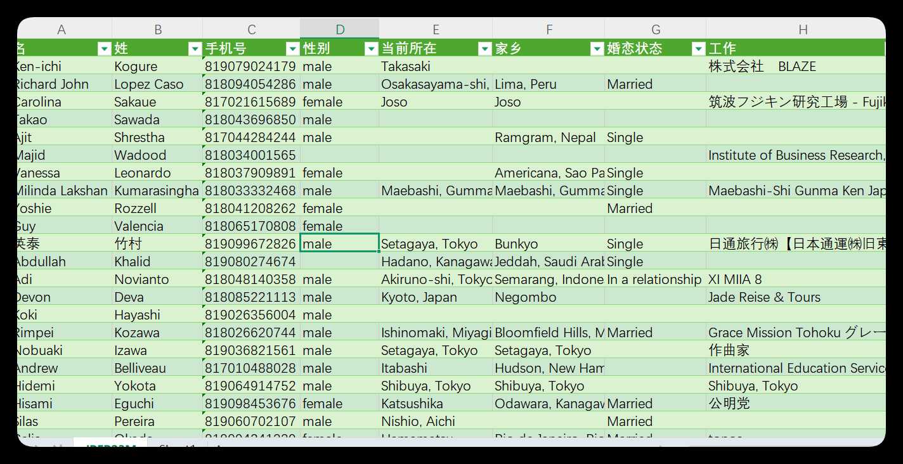Select the Ramgram, Nepal cell
Screen dimensions: 903x464
coord(549,137)
